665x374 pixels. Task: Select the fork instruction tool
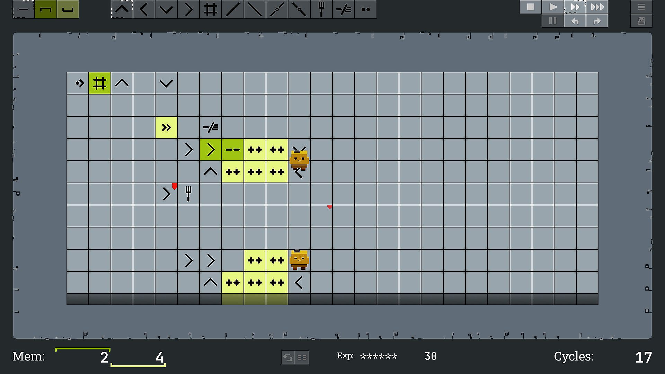[321, 9]
